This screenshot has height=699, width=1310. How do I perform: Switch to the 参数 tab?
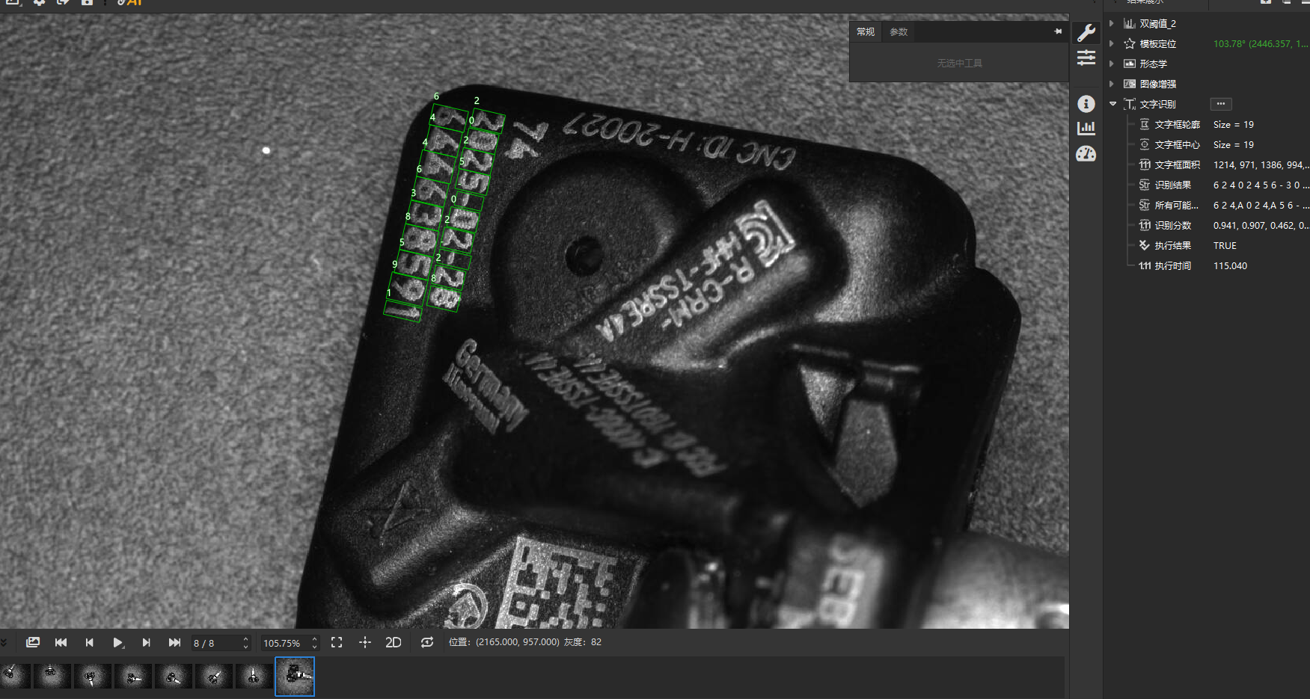(899, 31)
